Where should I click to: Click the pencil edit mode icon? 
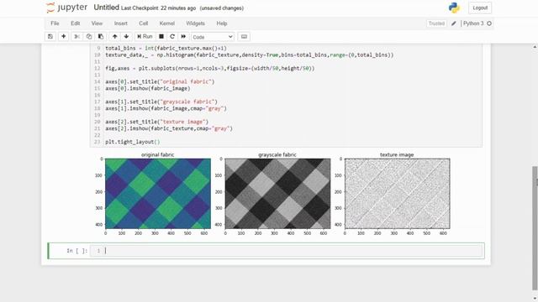454,23
